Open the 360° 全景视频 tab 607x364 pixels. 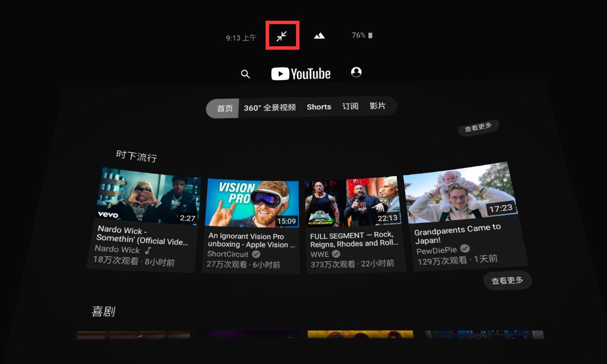270,108
